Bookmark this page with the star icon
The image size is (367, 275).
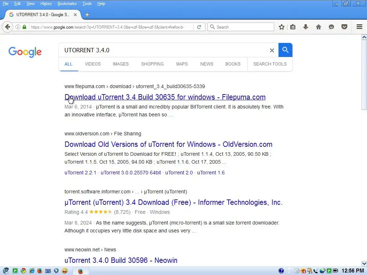pyautogui.click(x=282, y=27)
